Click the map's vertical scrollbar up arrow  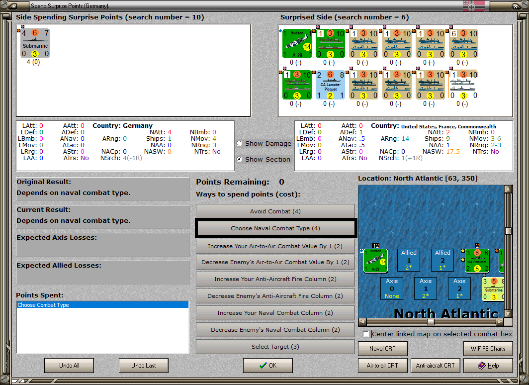click(x=508, y=189)
